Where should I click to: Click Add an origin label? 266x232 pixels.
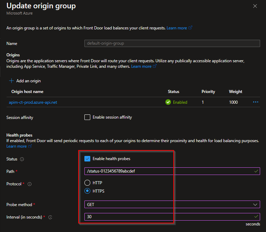[28, 81]
